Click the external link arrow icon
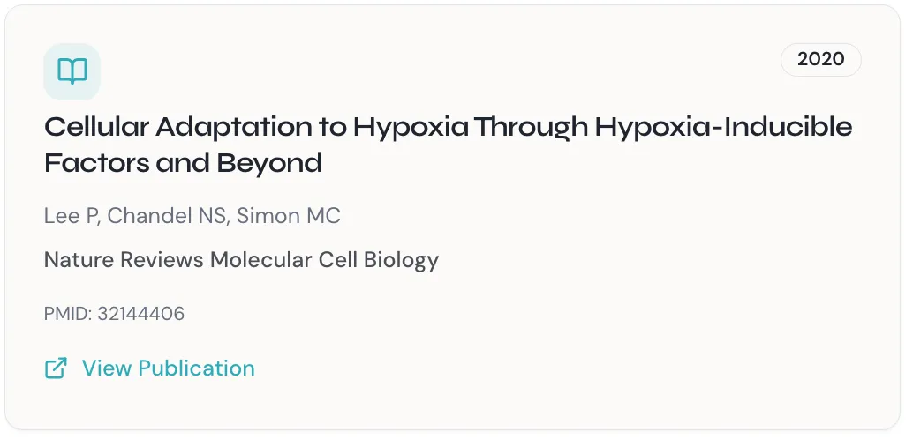 56,368
